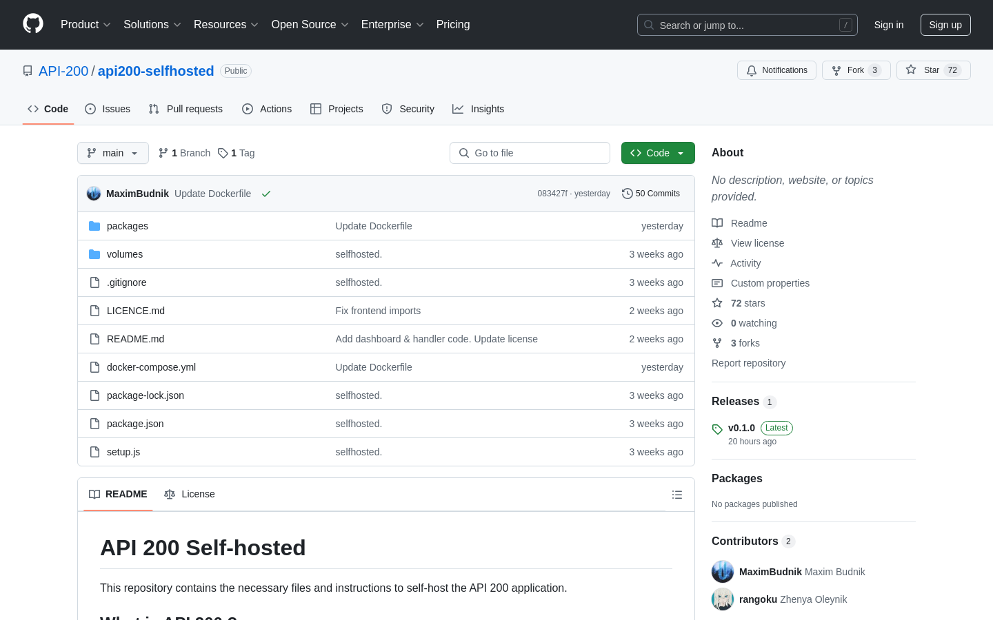The image size is (993, 620).
Task: Click rangoku contributor avatar
Action: tap(723, 599)
